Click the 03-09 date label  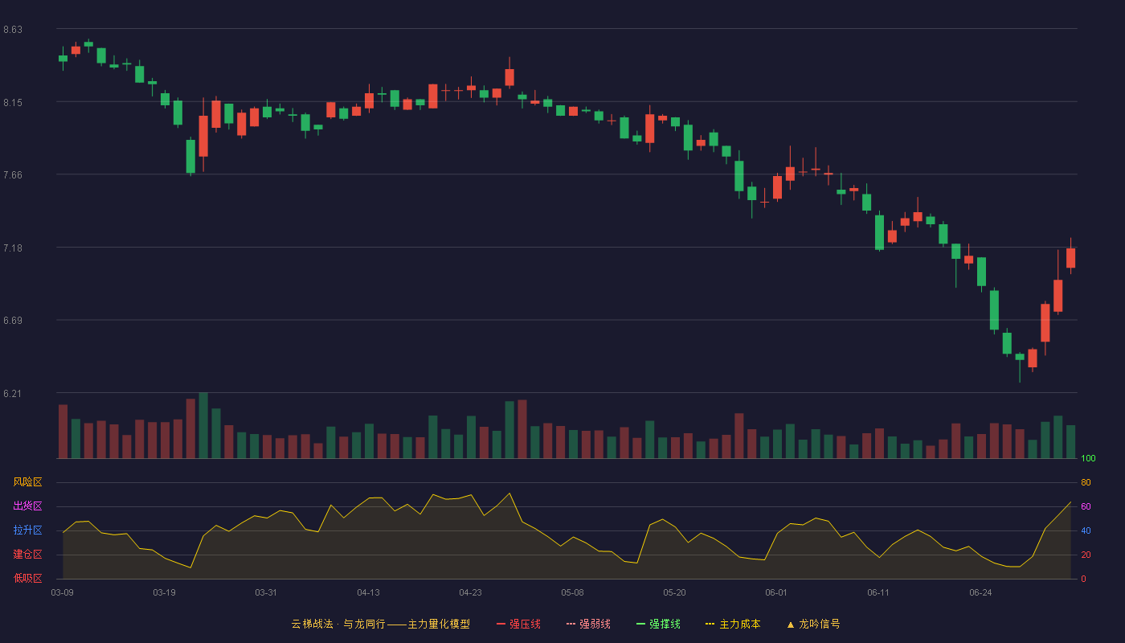(x=63, y=592)
